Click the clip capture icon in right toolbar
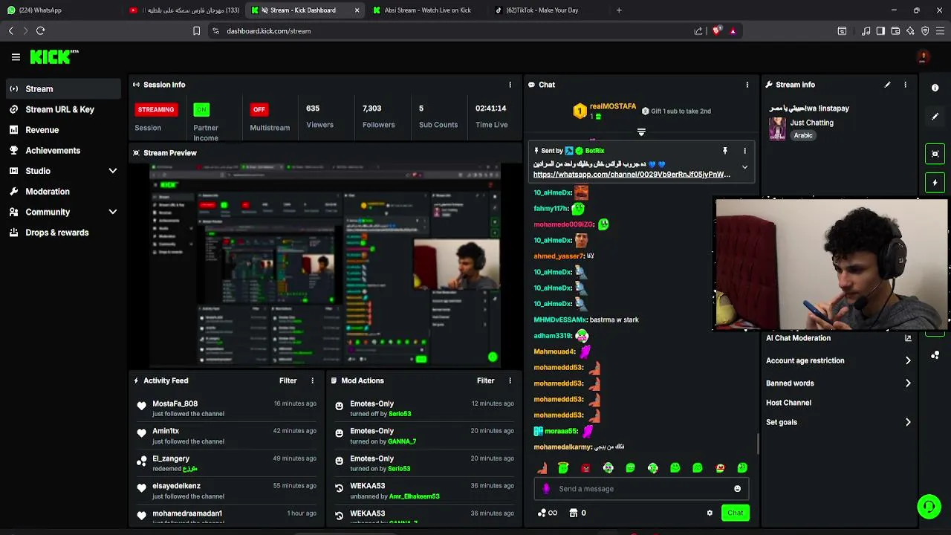 click(935, 154)
